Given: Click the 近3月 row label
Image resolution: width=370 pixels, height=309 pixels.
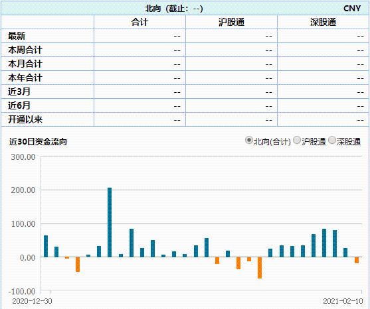Looking at the screenshot, I should [19, 92].
